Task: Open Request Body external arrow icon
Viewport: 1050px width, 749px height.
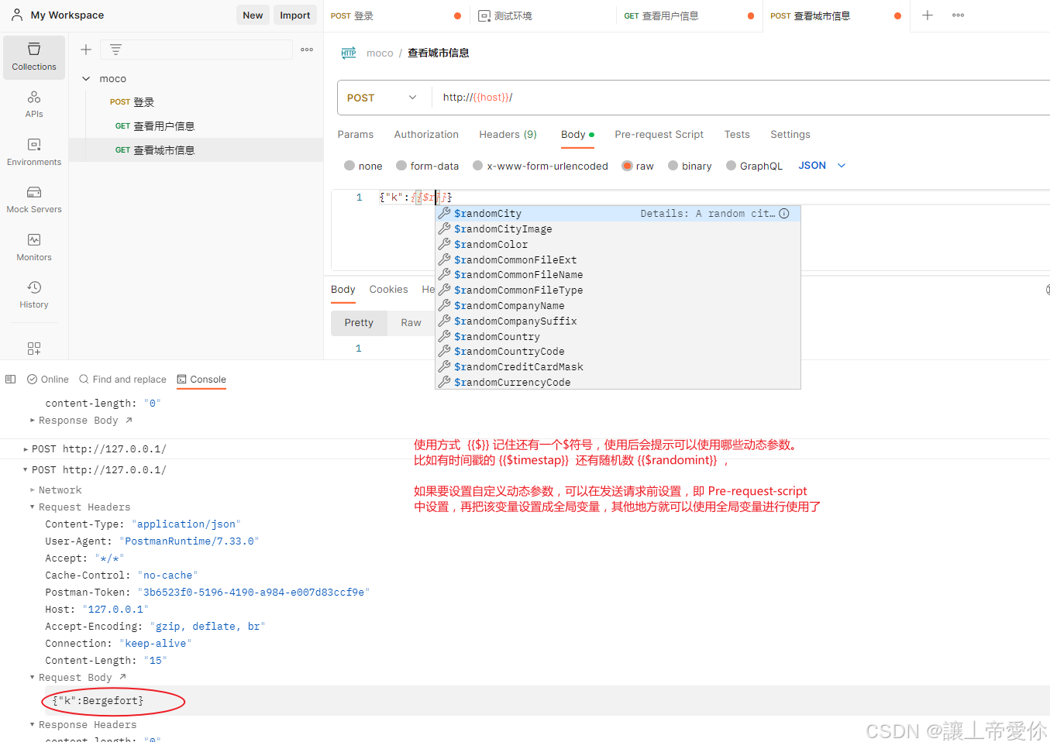Action: pyautogui.click(x=122, y=677)
